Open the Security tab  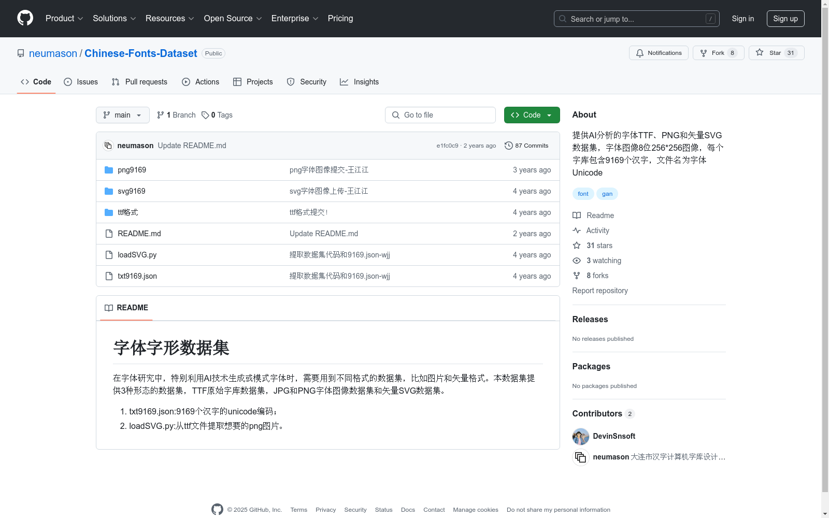307,82
